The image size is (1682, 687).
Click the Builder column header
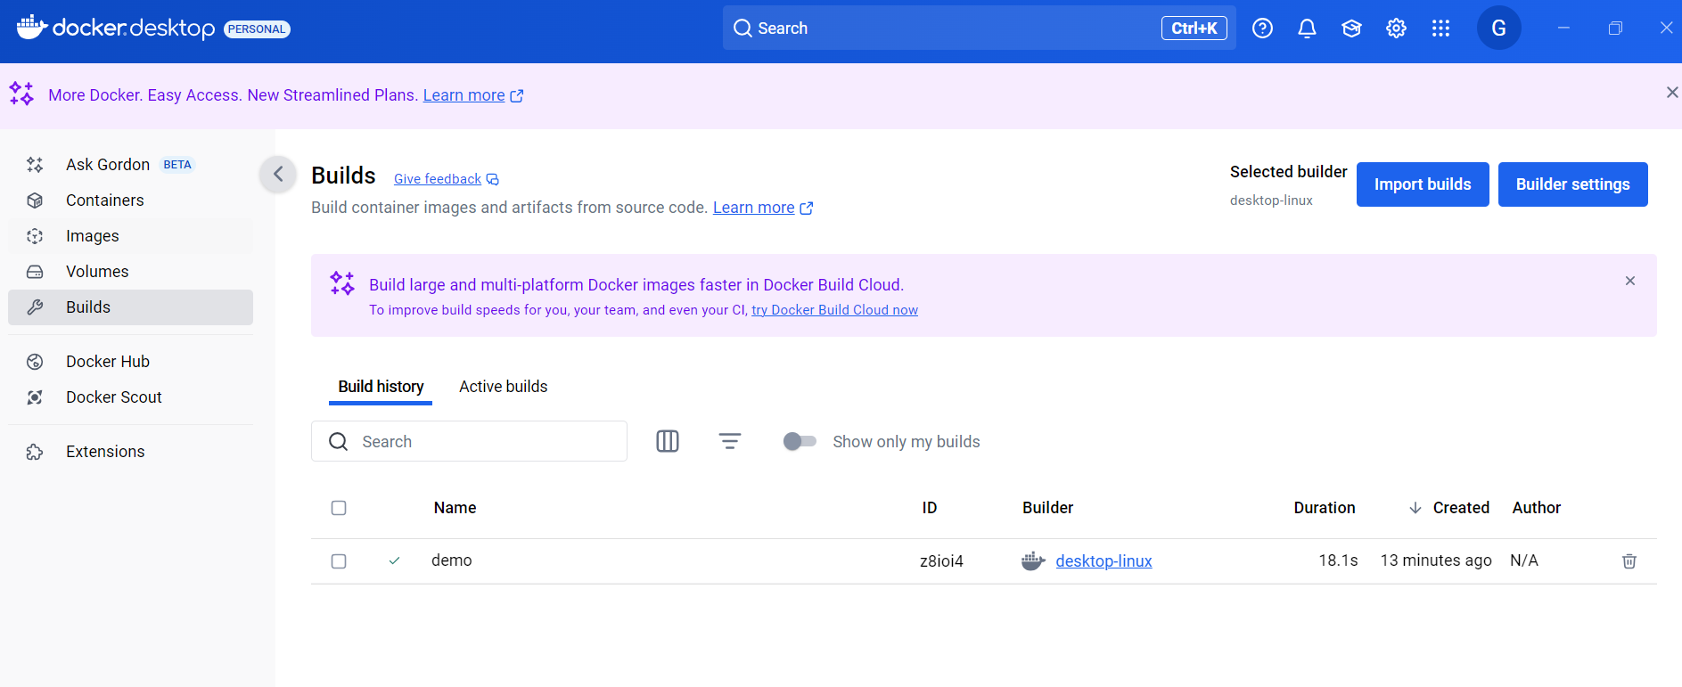point(1047,508)
